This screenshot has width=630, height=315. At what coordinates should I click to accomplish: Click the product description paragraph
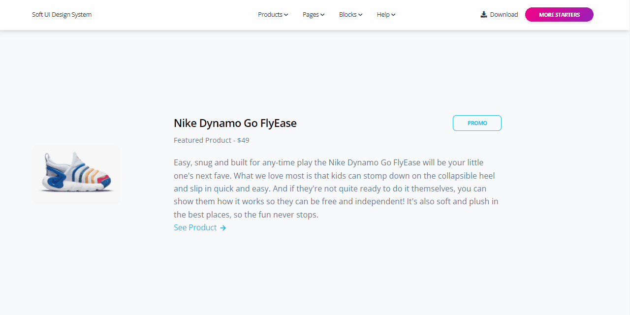(337, 189)
